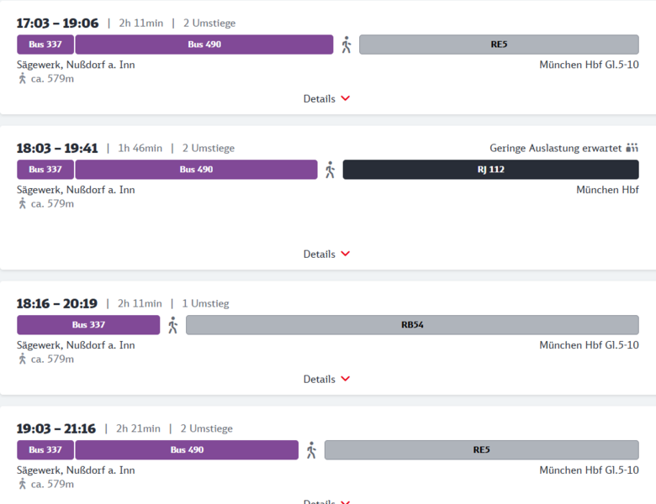This screenshot has height=504, width=656.
Task: Click walking icon before RE5 in 19:03 trip
Action: 311,450
